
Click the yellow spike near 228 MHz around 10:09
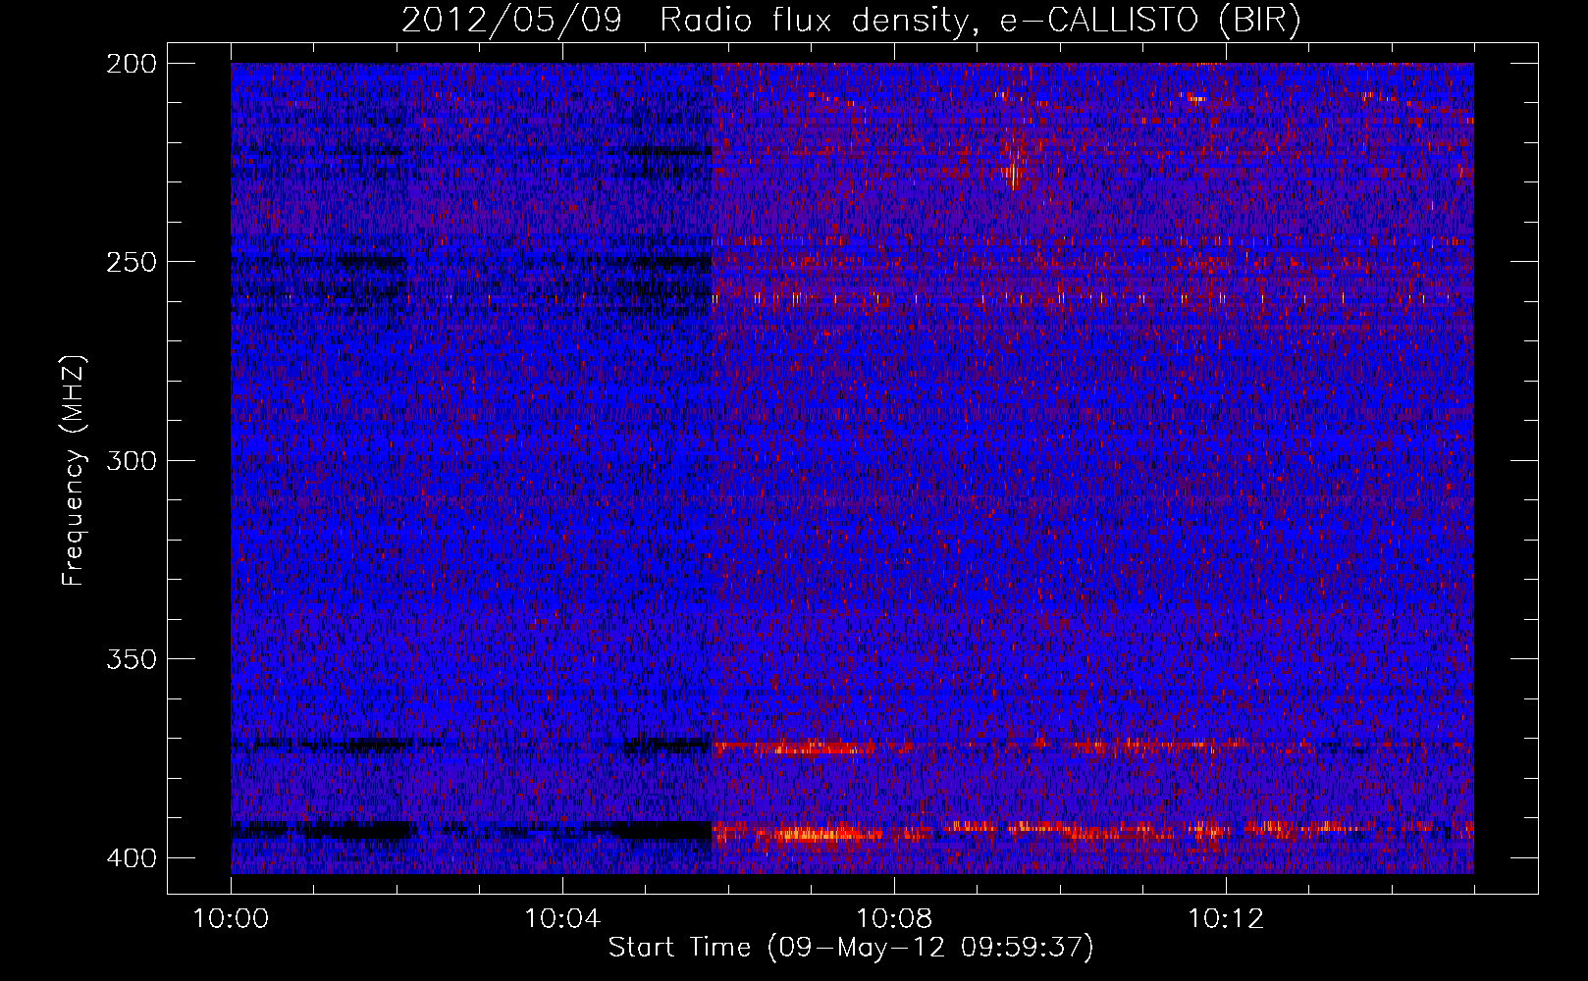click(1013, 176)
